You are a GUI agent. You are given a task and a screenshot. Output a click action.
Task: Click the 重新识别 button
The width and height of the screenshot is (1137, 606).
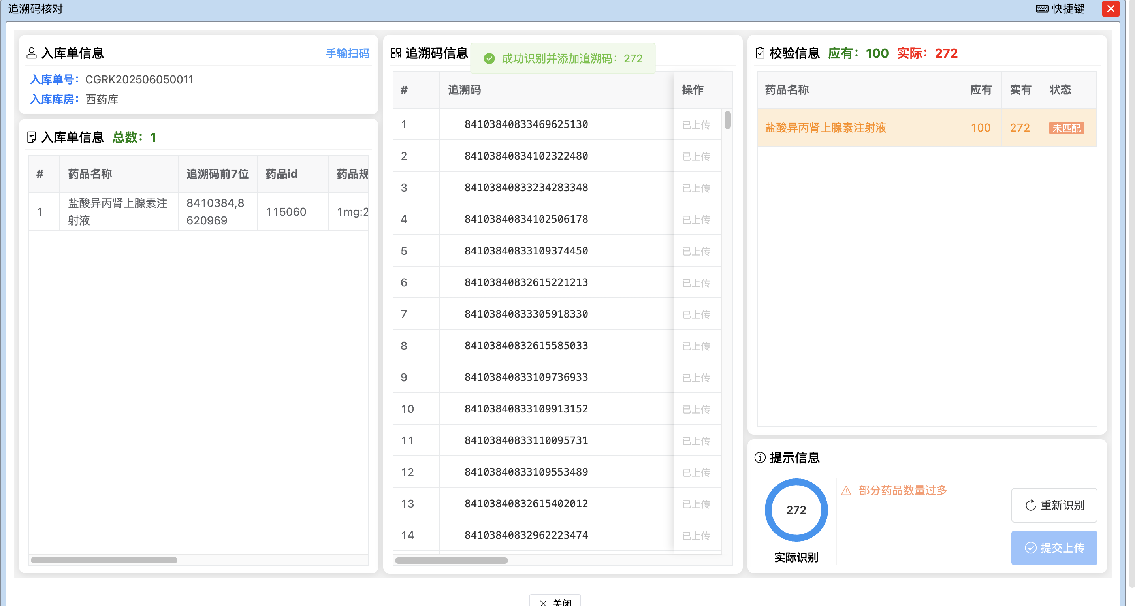1054,506
